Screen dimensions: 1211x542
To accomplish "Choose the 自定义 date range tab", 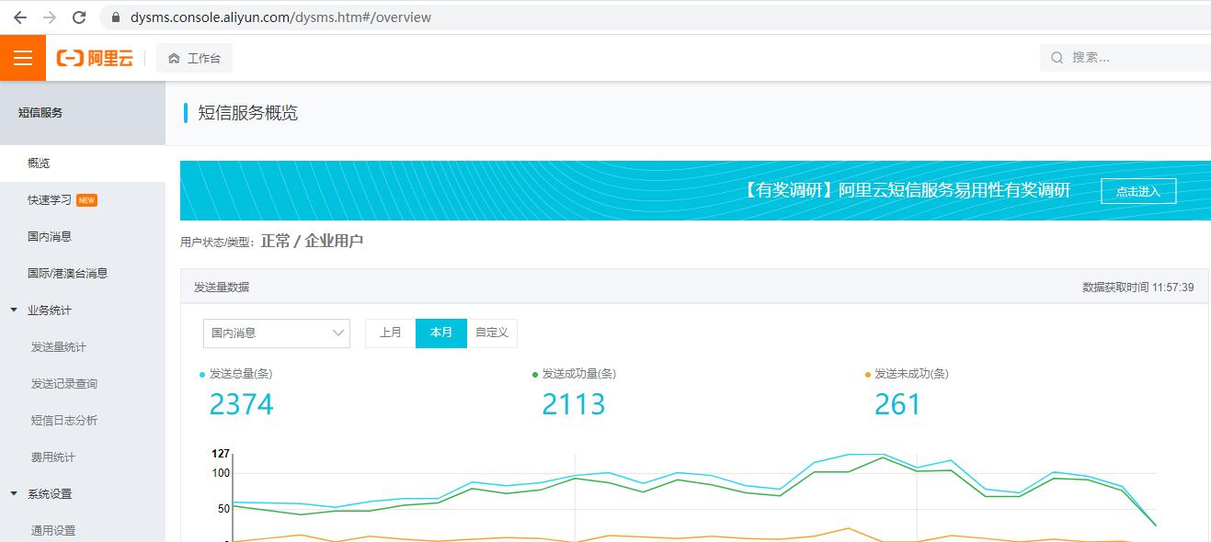I will point(492,333).
